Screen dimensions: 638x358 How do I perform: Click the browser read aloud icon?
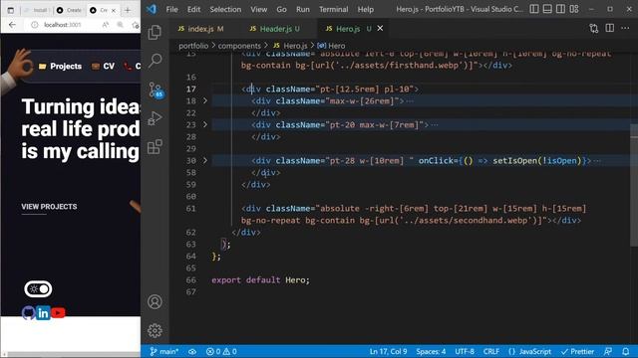[106, 25]
